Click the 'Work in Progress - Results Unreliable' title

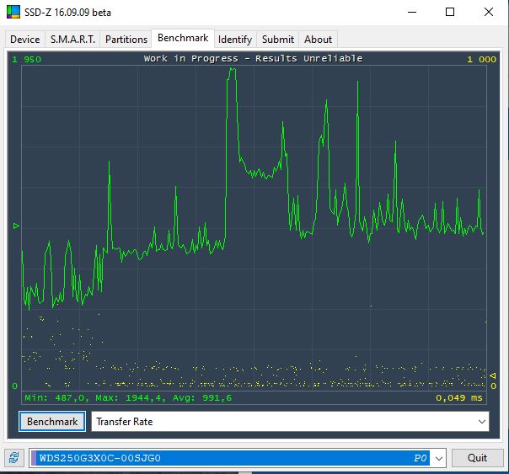253,59
